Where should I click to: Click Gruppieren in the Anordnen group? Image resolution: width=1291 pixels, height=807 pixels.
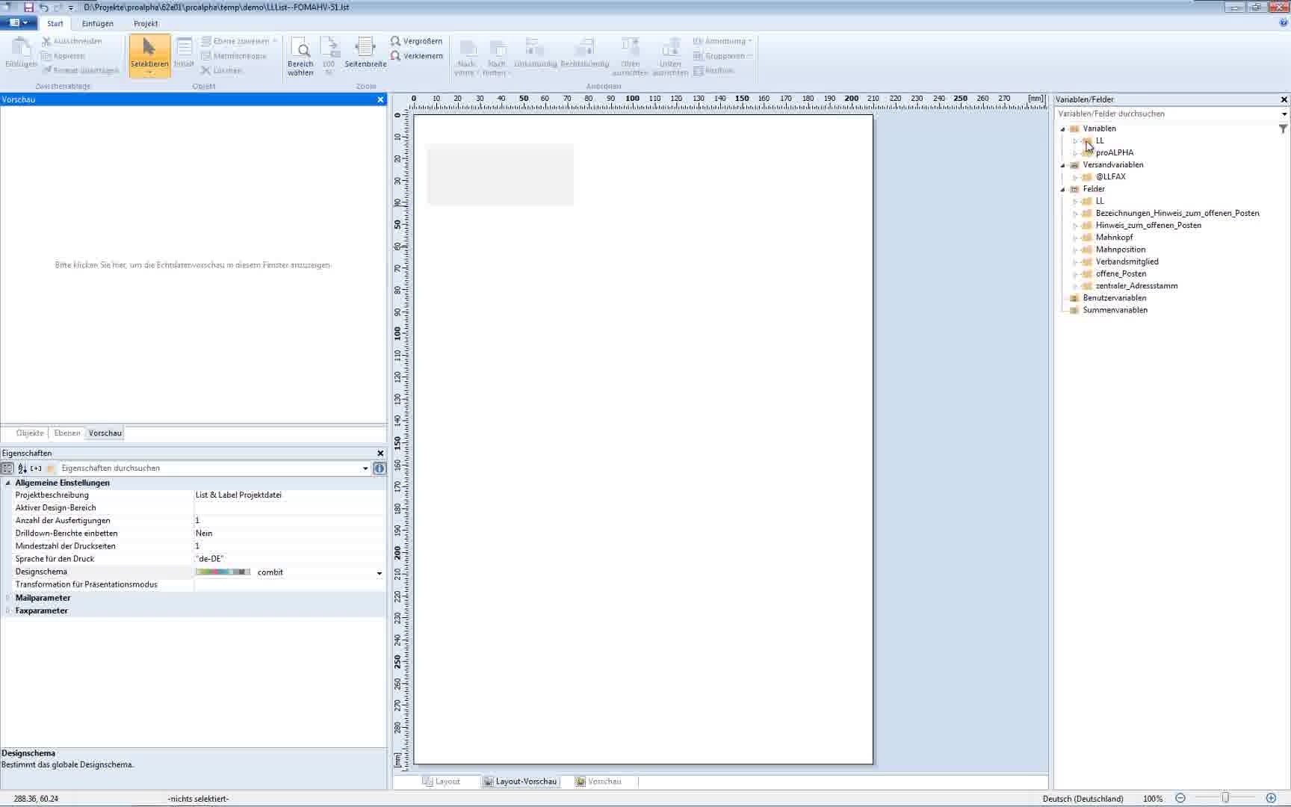(722, 56)
